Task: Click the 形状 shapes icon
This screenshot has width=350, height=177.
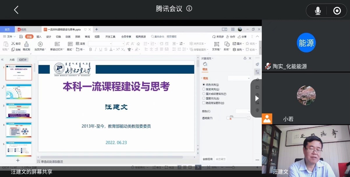Action: tap(226, 44)
